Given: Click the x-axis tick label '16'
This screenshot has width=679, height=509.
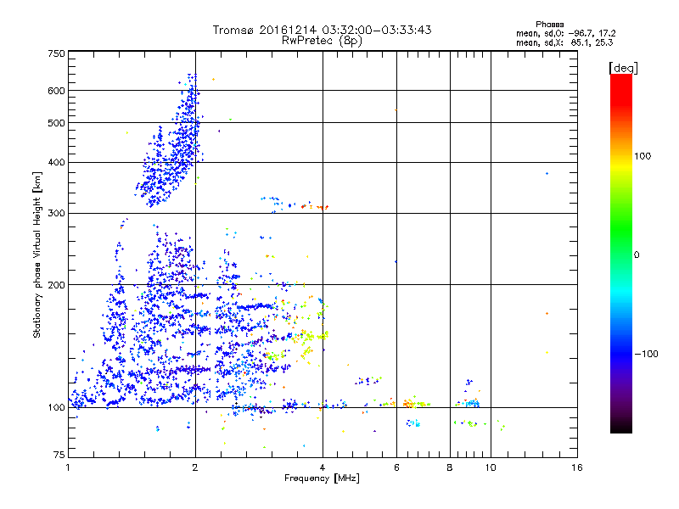Looking at the screenshot, I should coord(577,467).
